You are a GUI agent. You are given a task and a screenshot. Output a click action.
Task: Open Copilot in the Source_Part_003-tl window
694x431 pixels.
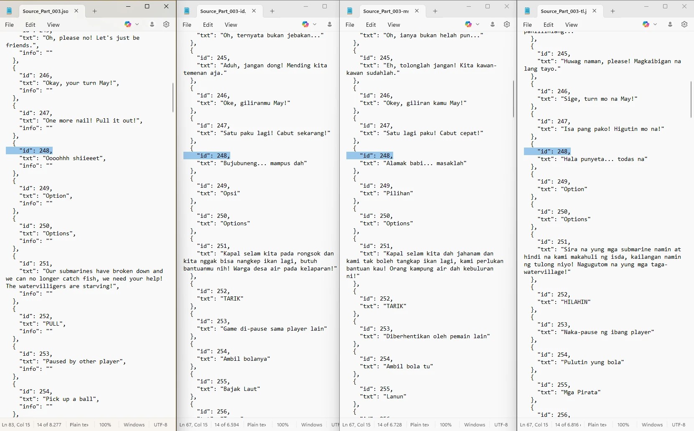646,25
